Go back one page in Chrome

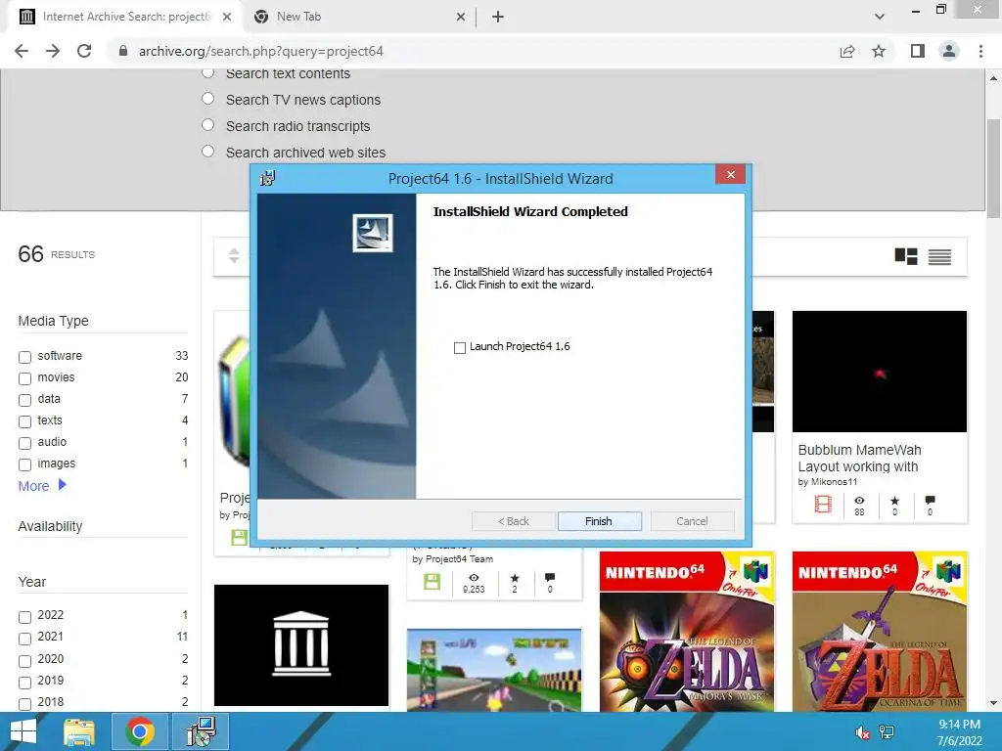coord(22,51)
